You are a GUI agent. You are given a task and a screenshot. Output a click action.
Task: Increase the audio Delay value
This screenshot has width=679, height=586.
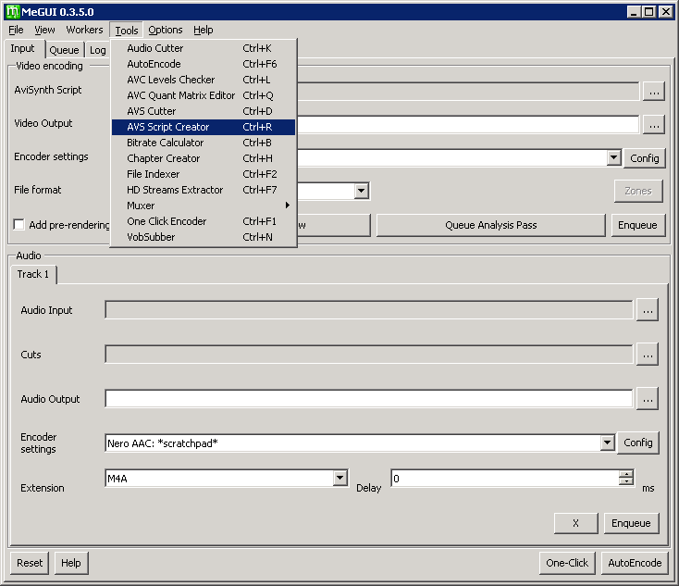tap(626, 474)
